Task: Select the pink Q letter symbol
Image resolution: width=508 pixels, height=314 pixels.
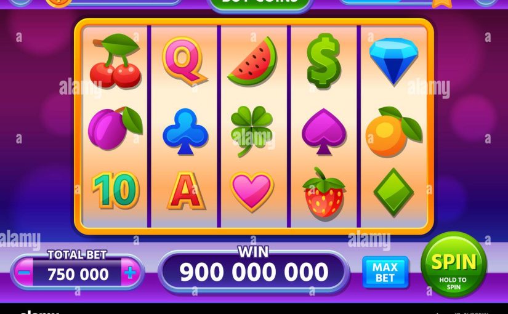Action: pos(185,61)
